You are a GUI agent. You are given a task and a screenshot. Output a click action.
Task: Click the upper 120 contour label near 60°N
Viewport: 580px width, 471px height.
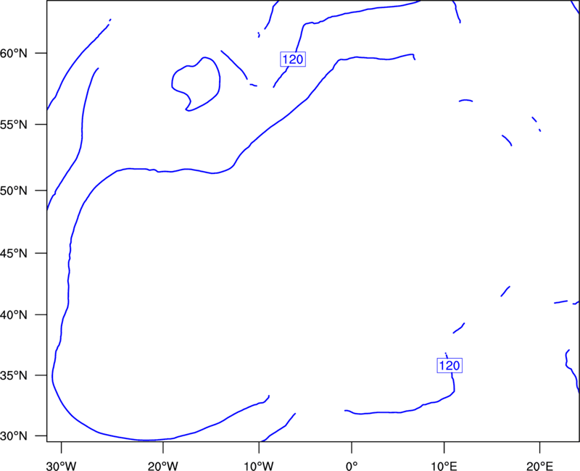pos(293,59)
